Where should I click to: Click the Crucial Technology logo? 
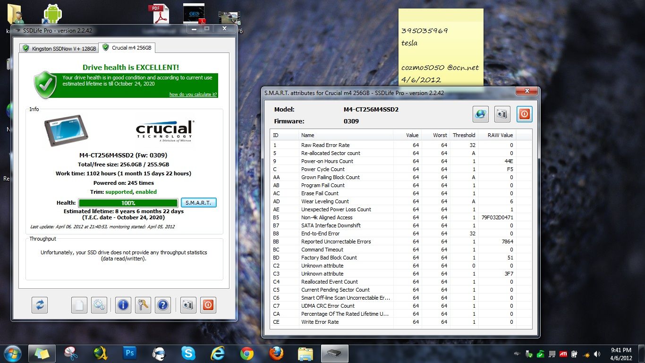point(164,131)
